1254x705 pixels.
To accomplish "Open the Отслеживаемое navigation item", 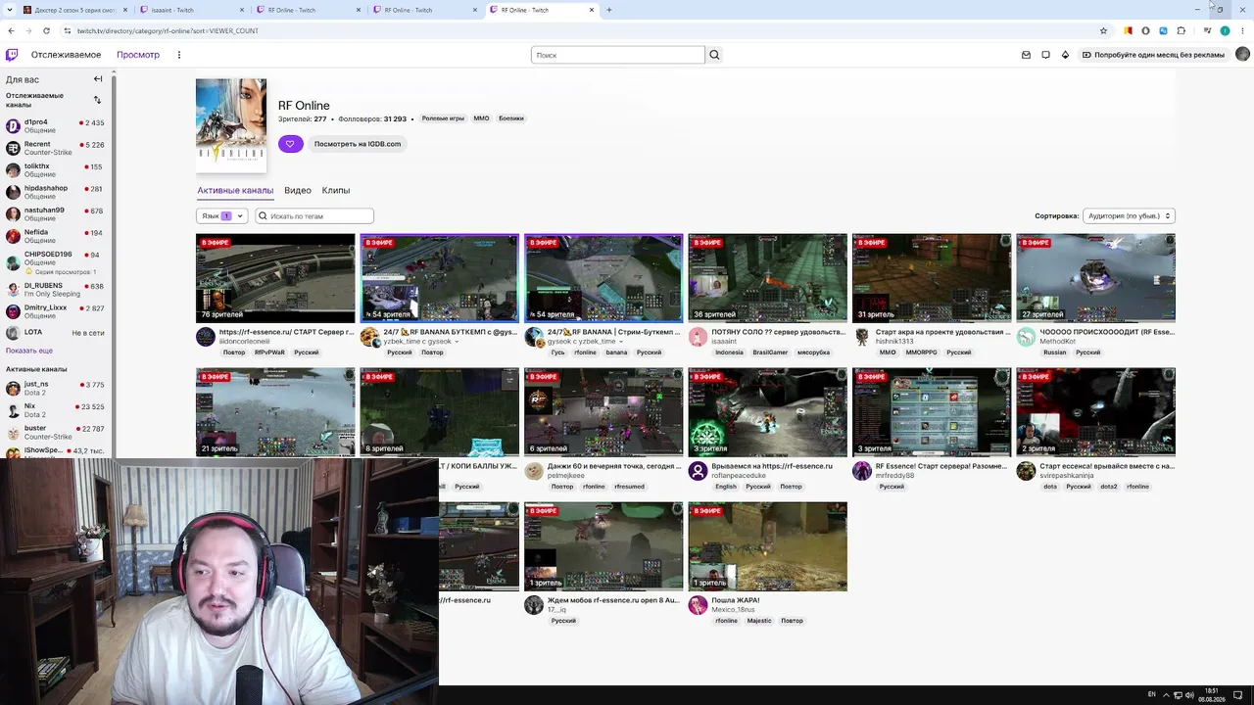I will click(66, 55).
